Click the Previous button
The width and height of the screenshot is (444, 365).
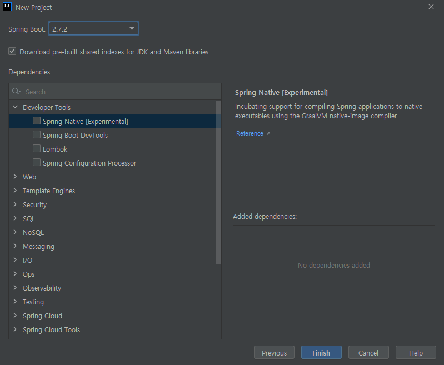pos(274,353)
